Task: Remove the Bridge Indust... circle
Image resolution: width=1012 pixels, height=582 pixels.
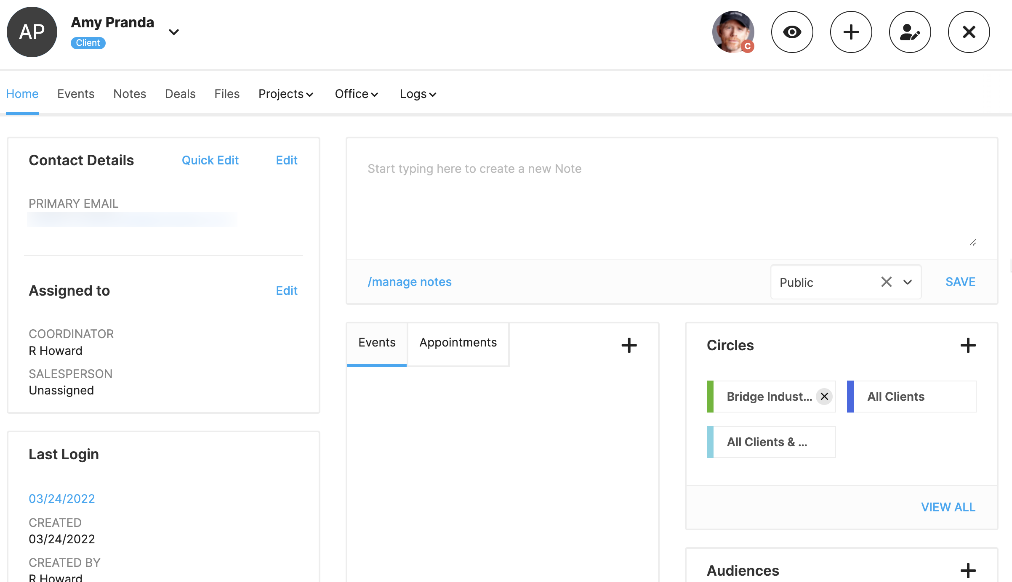Action: click(824, 397)
